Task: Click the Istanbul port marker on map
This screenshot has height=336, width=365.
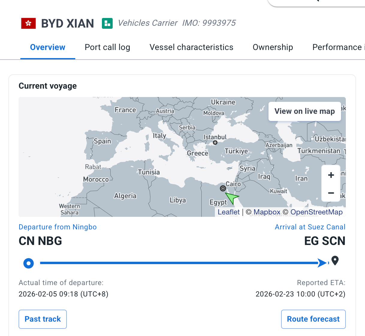Action: pos(215,143)
